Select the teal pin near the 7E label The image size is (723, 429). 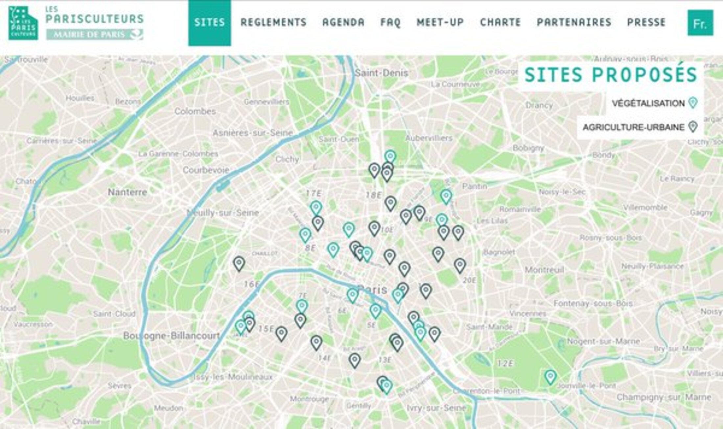[302, 307]
